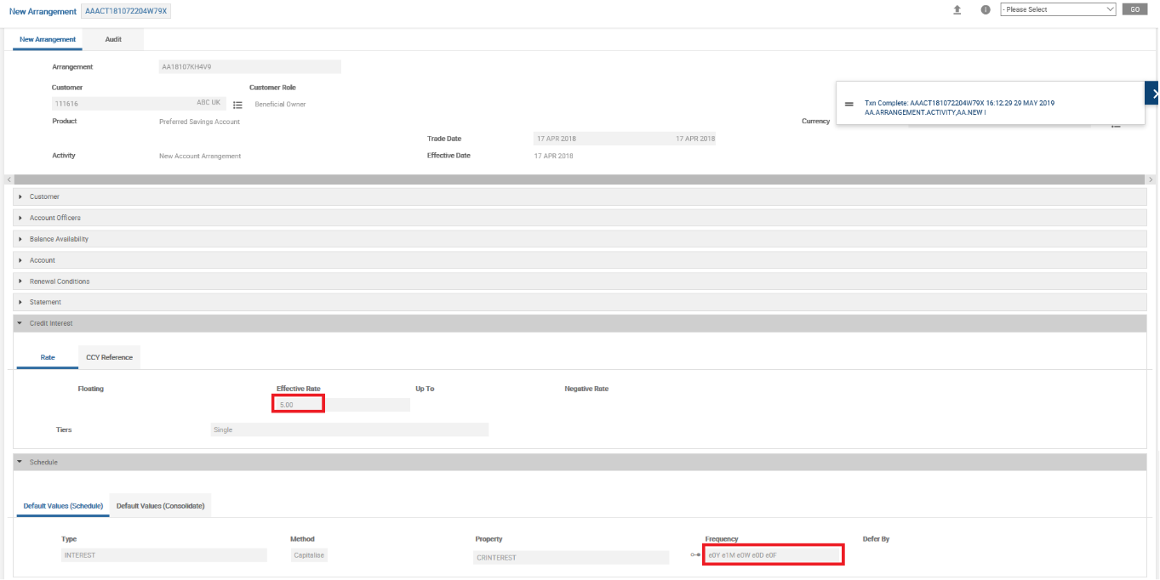This screenshot has height=580, width=1160.
Task: Click the information icon beside Please Select
Action: pos(986,9)
